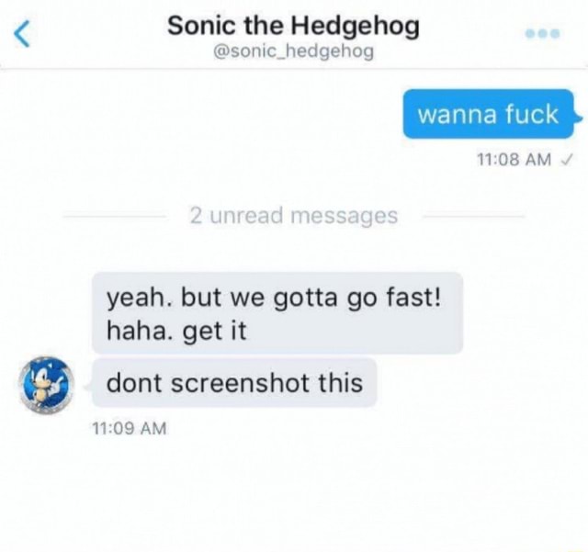588x552 pixels.
Task: Tap the tail of the gray reply bubble
Action: [x=88, y=388]
